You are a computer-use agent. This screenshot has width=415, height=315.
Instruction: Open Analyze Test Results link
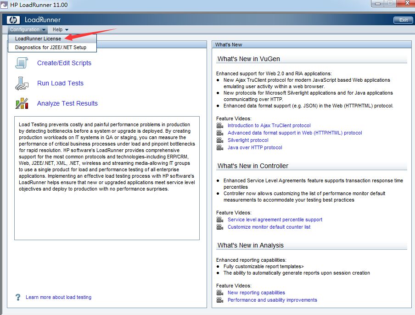pos(67,103)
